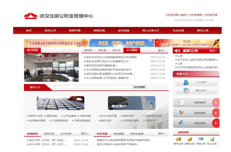Click the red arrow beside 我要提取
231x152 pixels.
[216, 113]
